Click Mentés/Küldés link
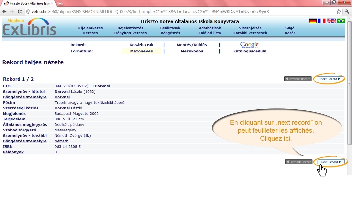The image size is (352, 198). (x=192, y=45)
